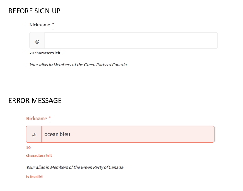Click the red "characters left" text
The height and width of the screenshot is (191, 243).
39,155
